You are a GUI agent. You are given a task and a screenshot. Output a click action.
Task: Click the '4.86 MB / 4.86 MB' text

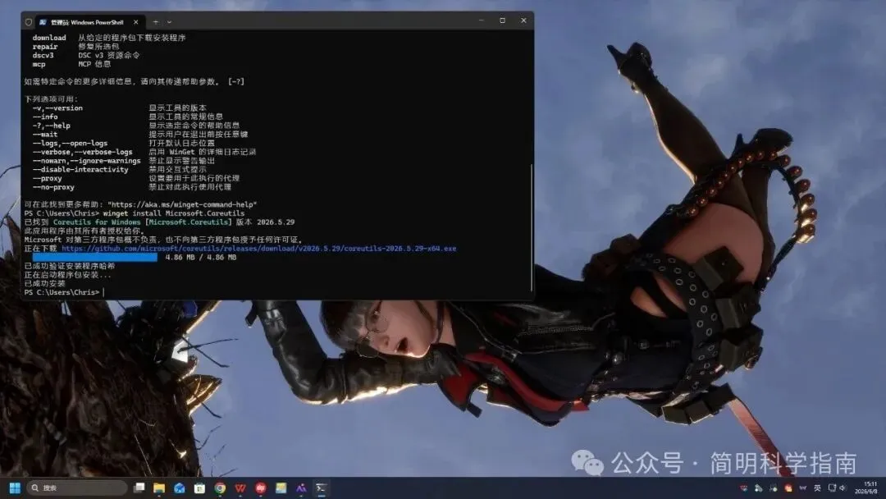[x=201, y=257]
